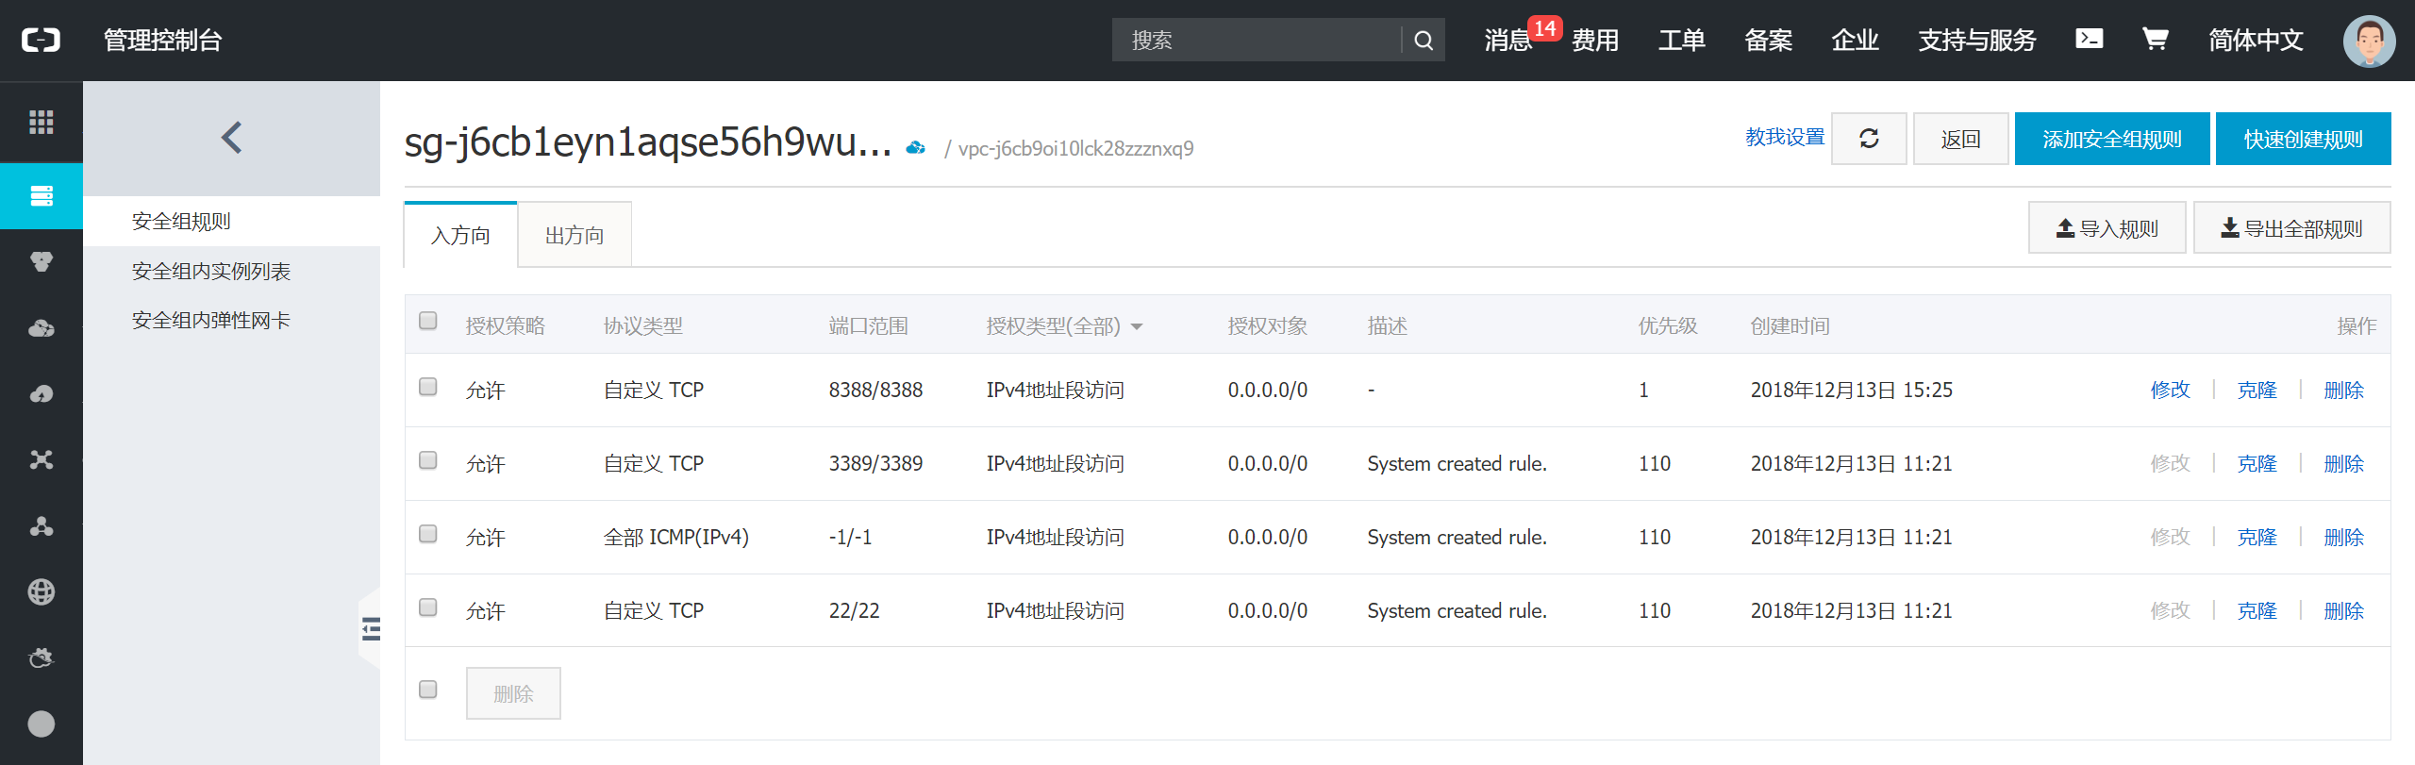Select the highlighted ECS server sidebar icon
2415x765 pixels.
pos(42,195)
